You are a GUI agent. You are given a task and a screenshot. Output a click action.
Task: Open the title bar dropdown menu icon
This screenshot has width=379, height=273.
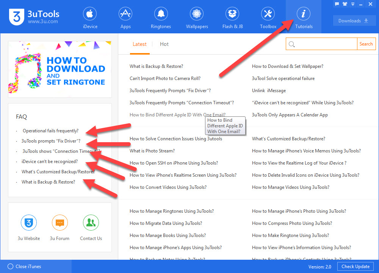tap(352, 4)
